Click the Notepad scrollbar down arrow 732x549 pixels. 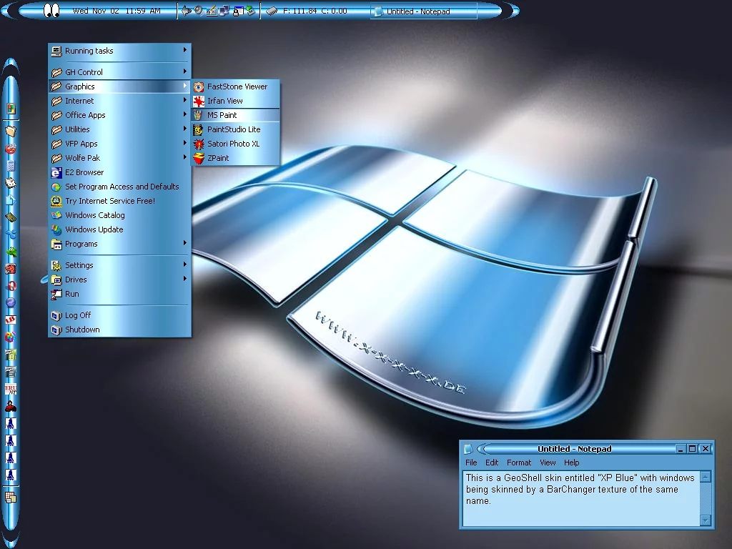tap(706, 520)
